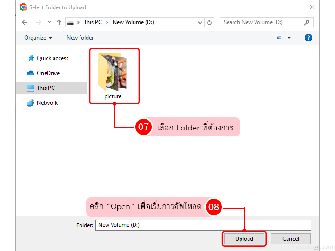335x251 pixels.
Task: Select 'This PC' in the address breadcrumb
Action: 93,22
